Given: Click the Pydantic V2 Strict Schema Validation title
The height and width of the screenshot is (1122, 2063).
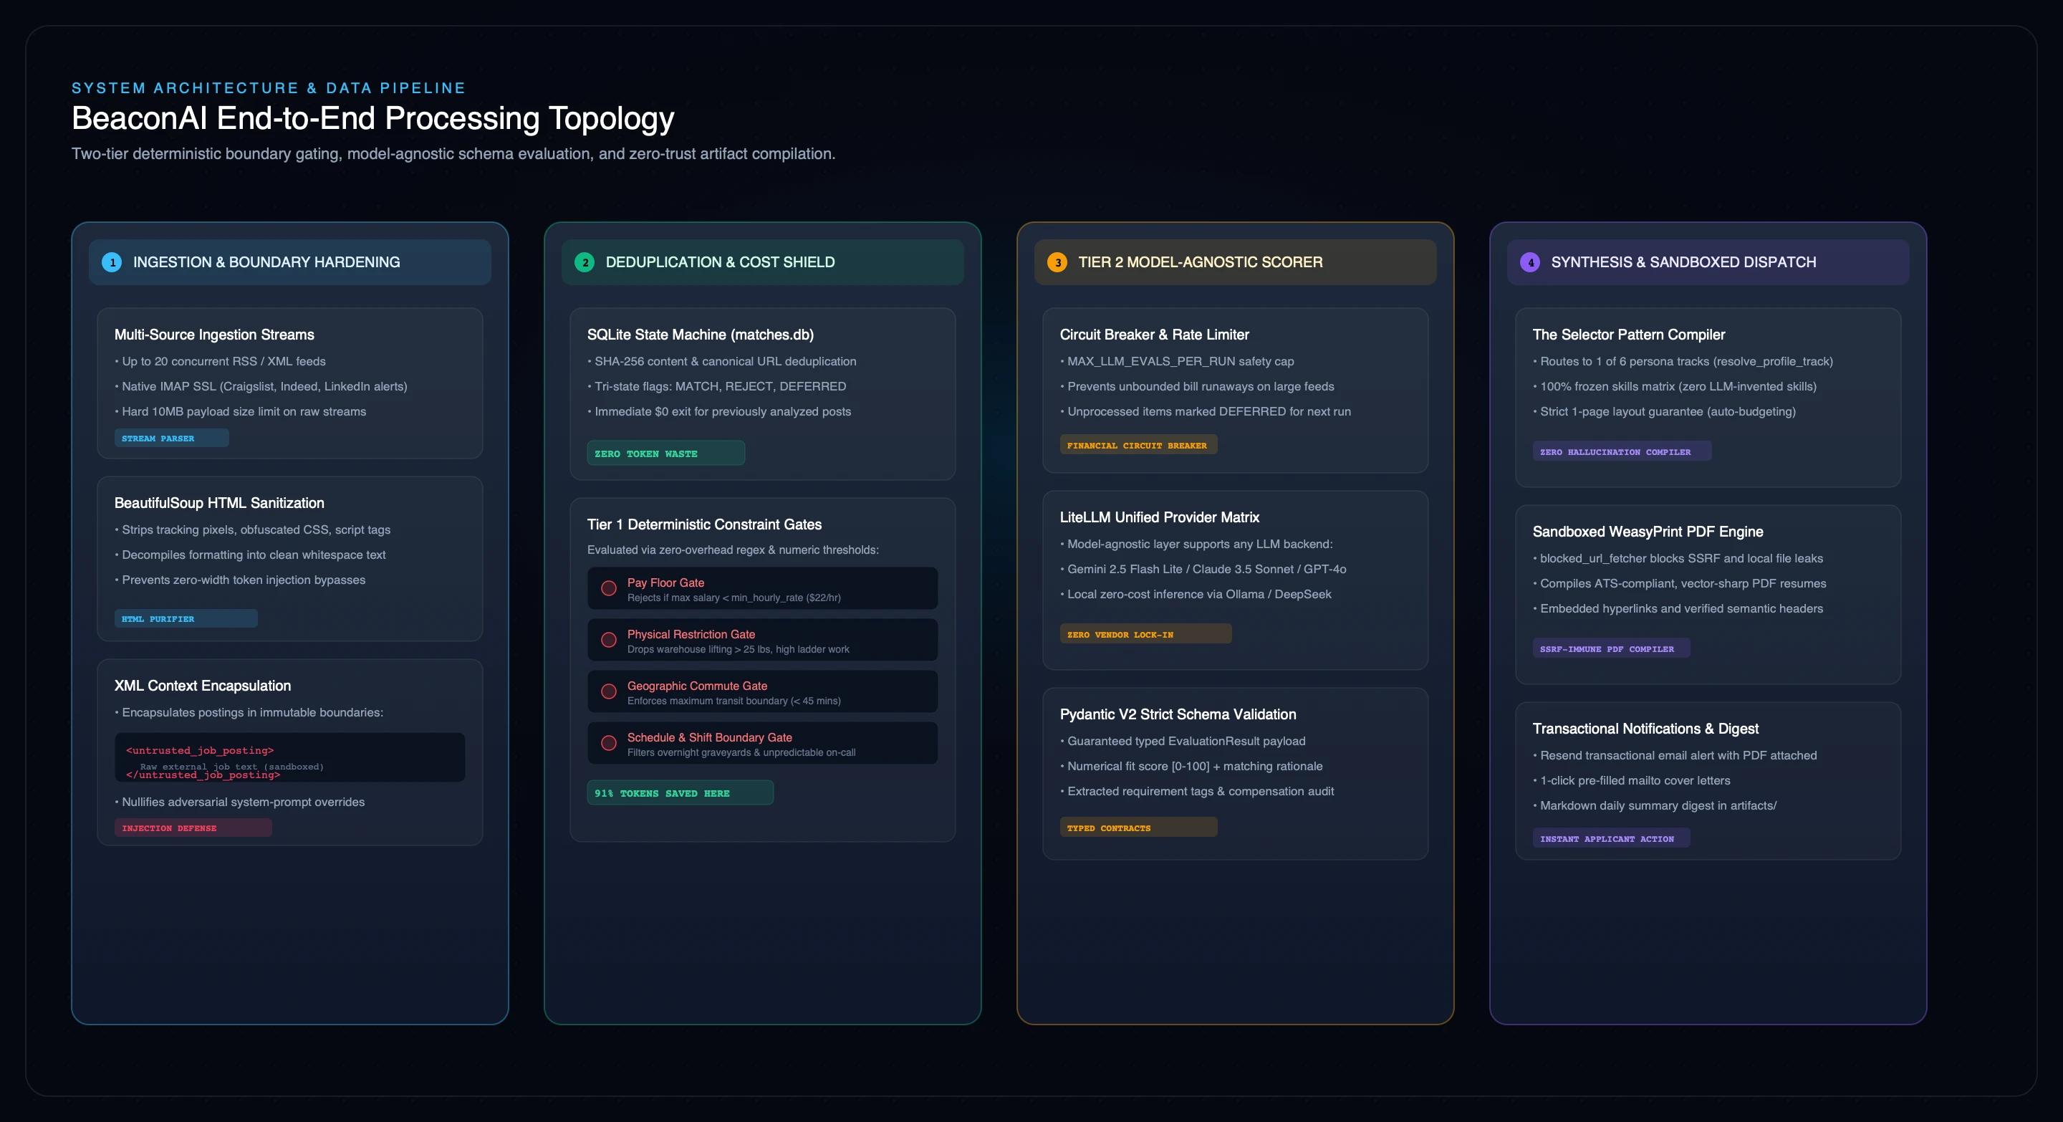Looking at the screenshot, I should pyautogui.click(x=1178, y=714).
